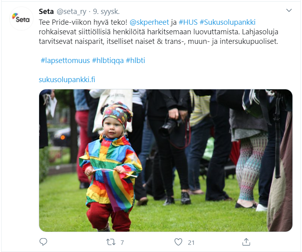Screen dimensions: 302x252
Task: Open the #lapsettomuus hashtag
Action: click(65, 61)
